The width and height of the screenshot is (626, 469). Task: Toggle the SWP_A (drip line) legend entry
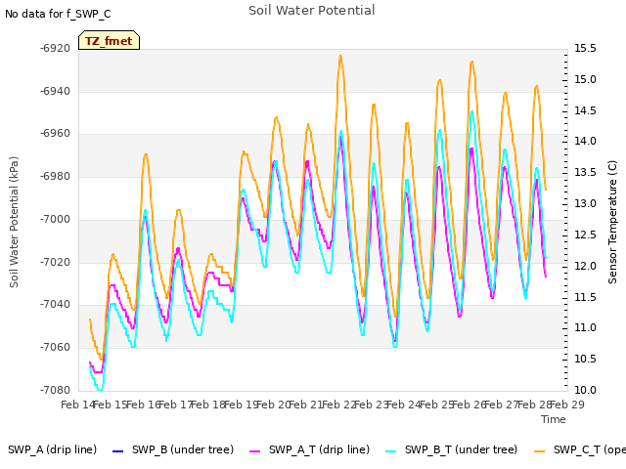pyautogui.click(x=52, y=449)
